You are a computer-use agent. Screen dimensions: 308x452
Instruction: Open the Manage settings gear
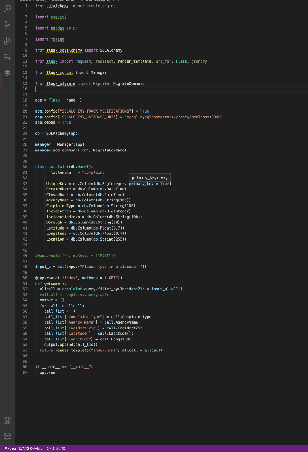coord(7,436)
